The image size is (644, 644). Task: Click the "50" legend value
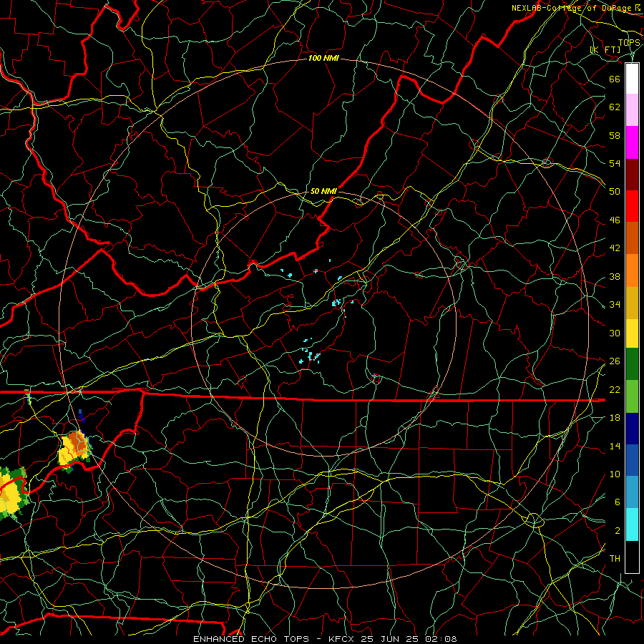click(615, 191)
